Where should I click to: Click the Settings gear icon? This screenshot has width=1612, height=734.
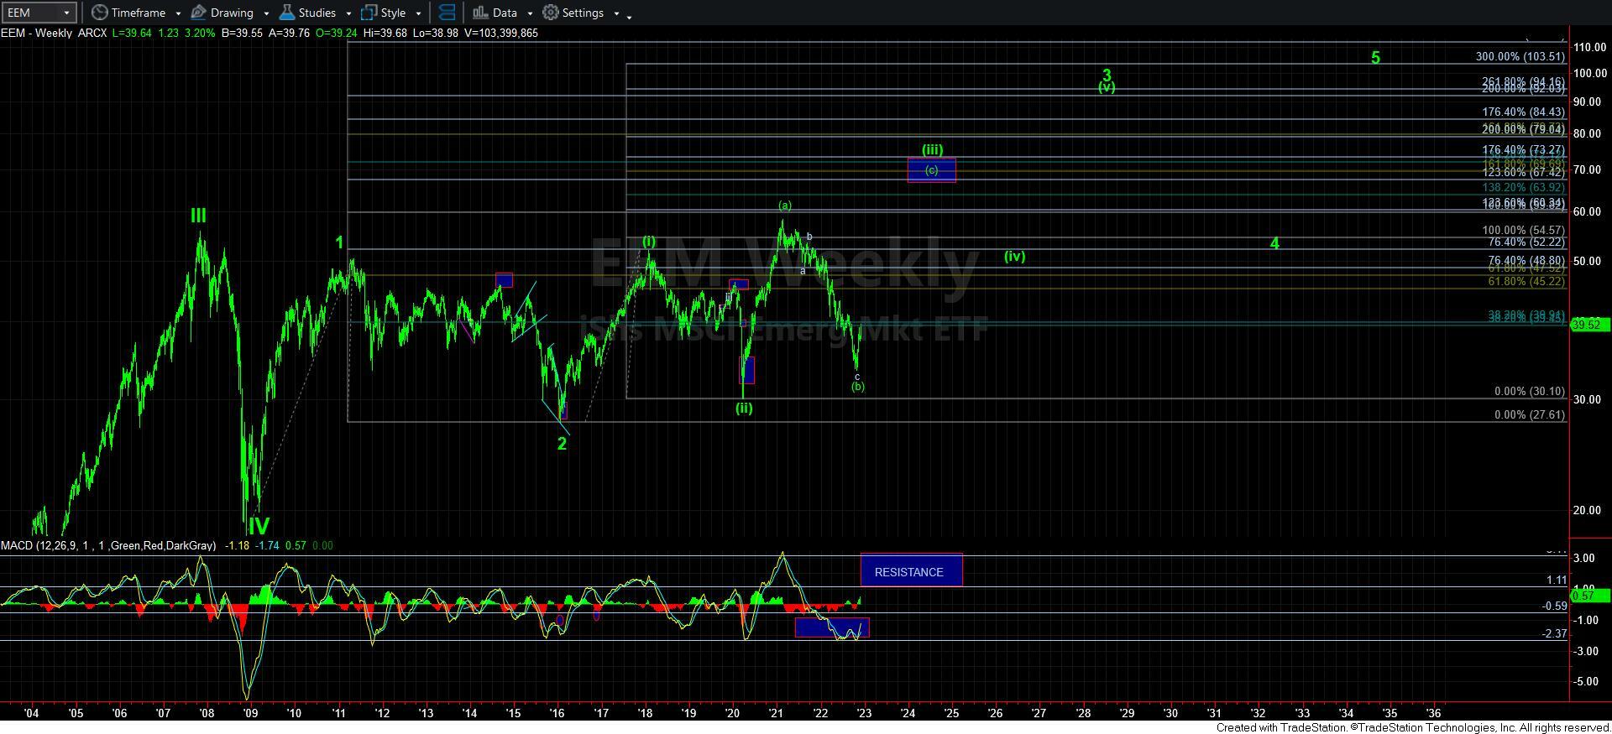[551, 13]
